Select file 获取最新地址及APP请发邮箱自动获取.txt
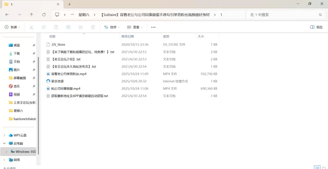 click(80, 96)
